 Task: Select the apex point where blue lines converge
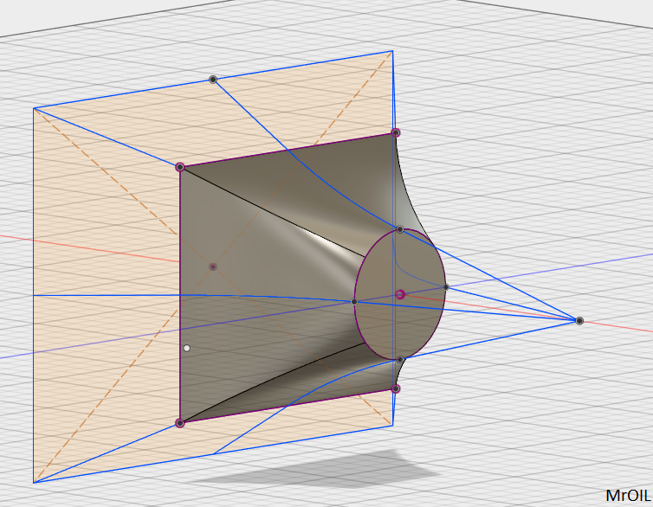[x=579, y=321]
